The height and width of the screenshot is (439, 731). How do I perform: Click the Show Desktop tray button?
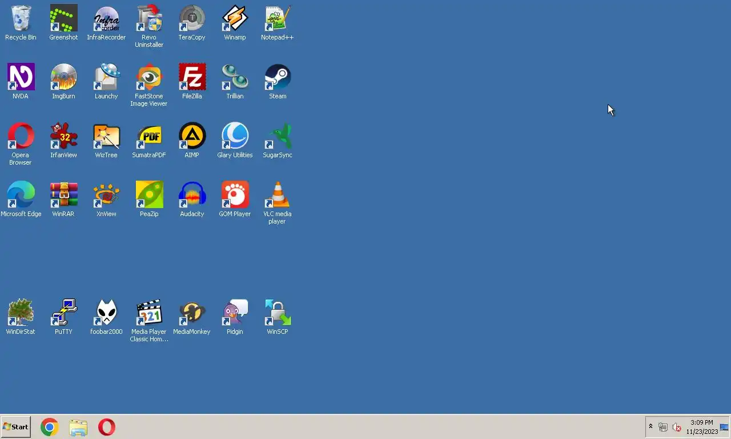tap(724, 427)
